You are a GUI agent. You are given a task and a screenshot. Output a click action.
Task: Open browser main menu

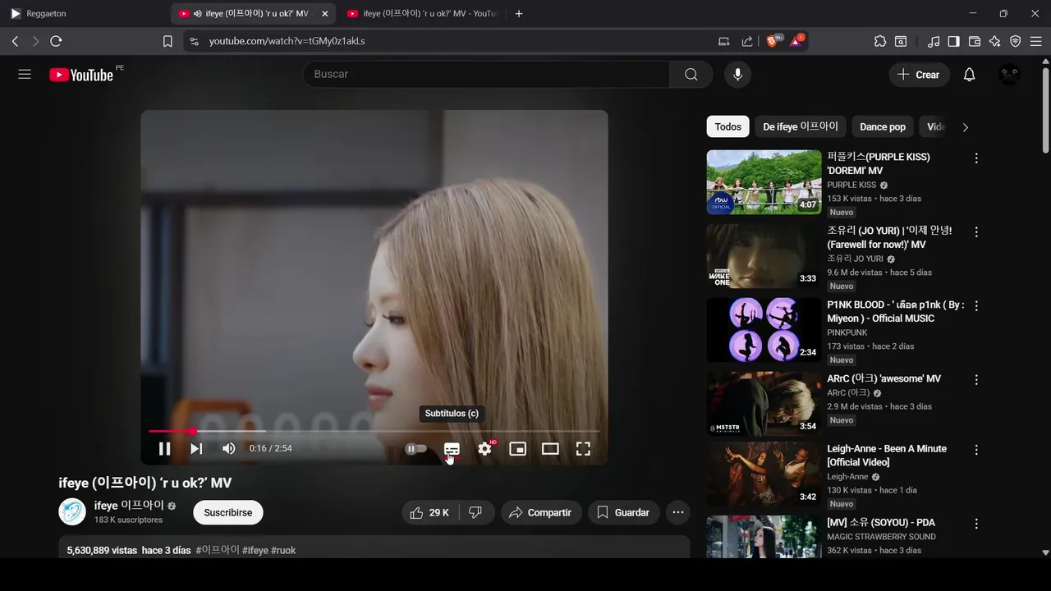[x=1036, y=41]
